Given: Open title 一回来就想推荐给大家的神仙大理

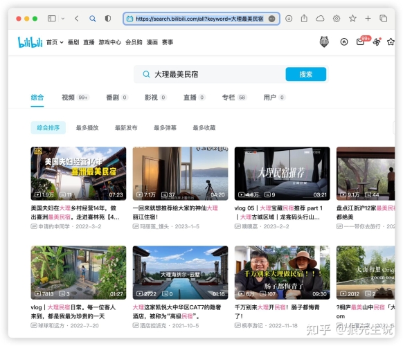Looking at the screenshot, I should [175, 212].
